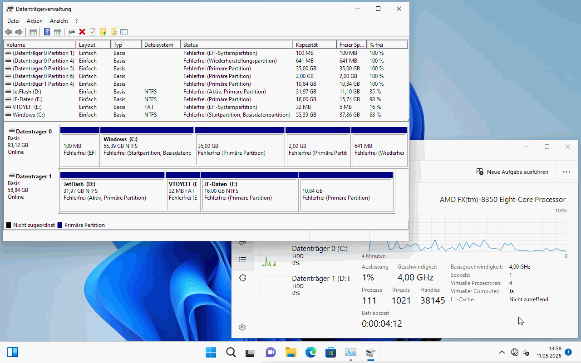Viewport: 581px width, 363px height.
Task: Select JetFlash (D:) row in volume list
Action: tap(206, 92)
